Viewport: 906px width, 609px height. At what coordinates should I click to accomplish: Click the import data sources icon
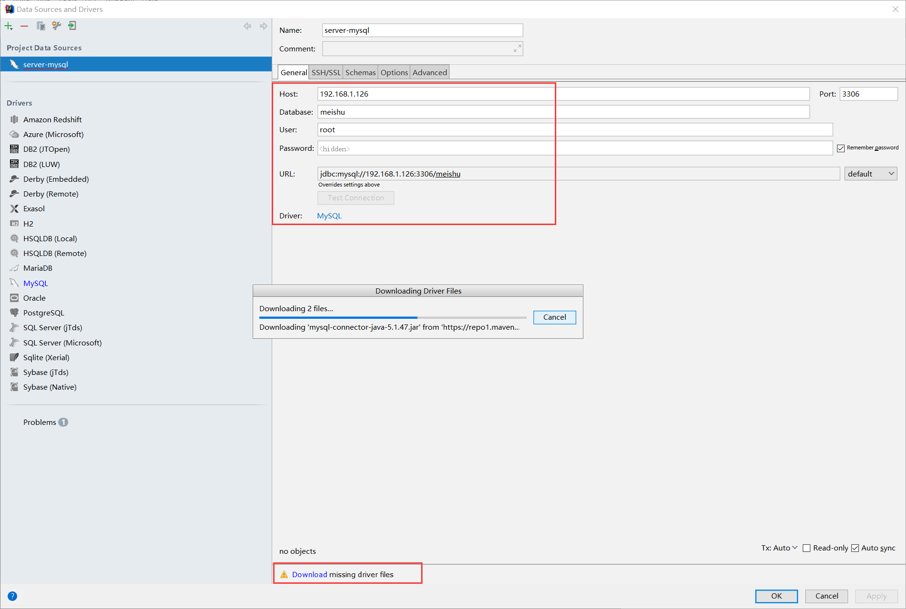(72, 26)
